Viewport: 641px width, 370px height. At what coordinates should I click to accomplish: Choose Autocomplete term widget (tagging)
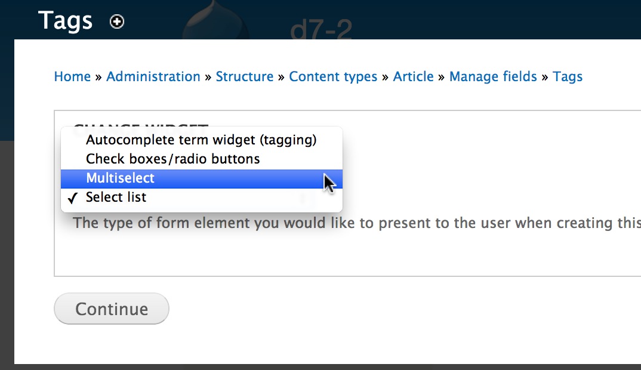[x=202, y=140]
